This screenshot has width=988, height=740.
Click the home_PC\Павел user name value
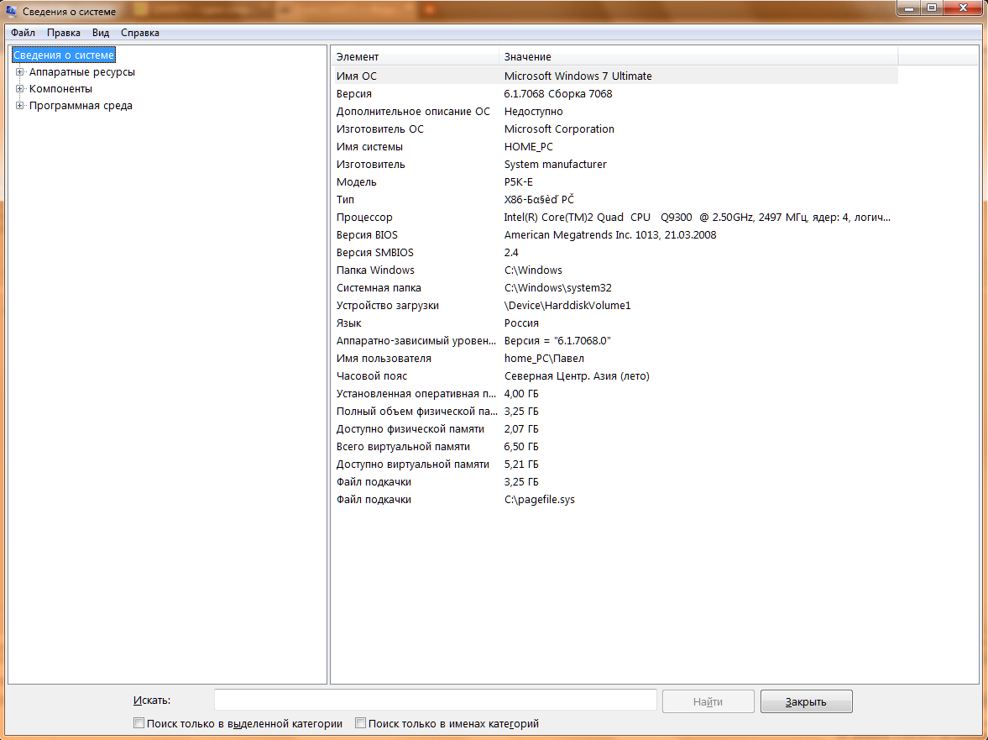[x=544, y=358]
